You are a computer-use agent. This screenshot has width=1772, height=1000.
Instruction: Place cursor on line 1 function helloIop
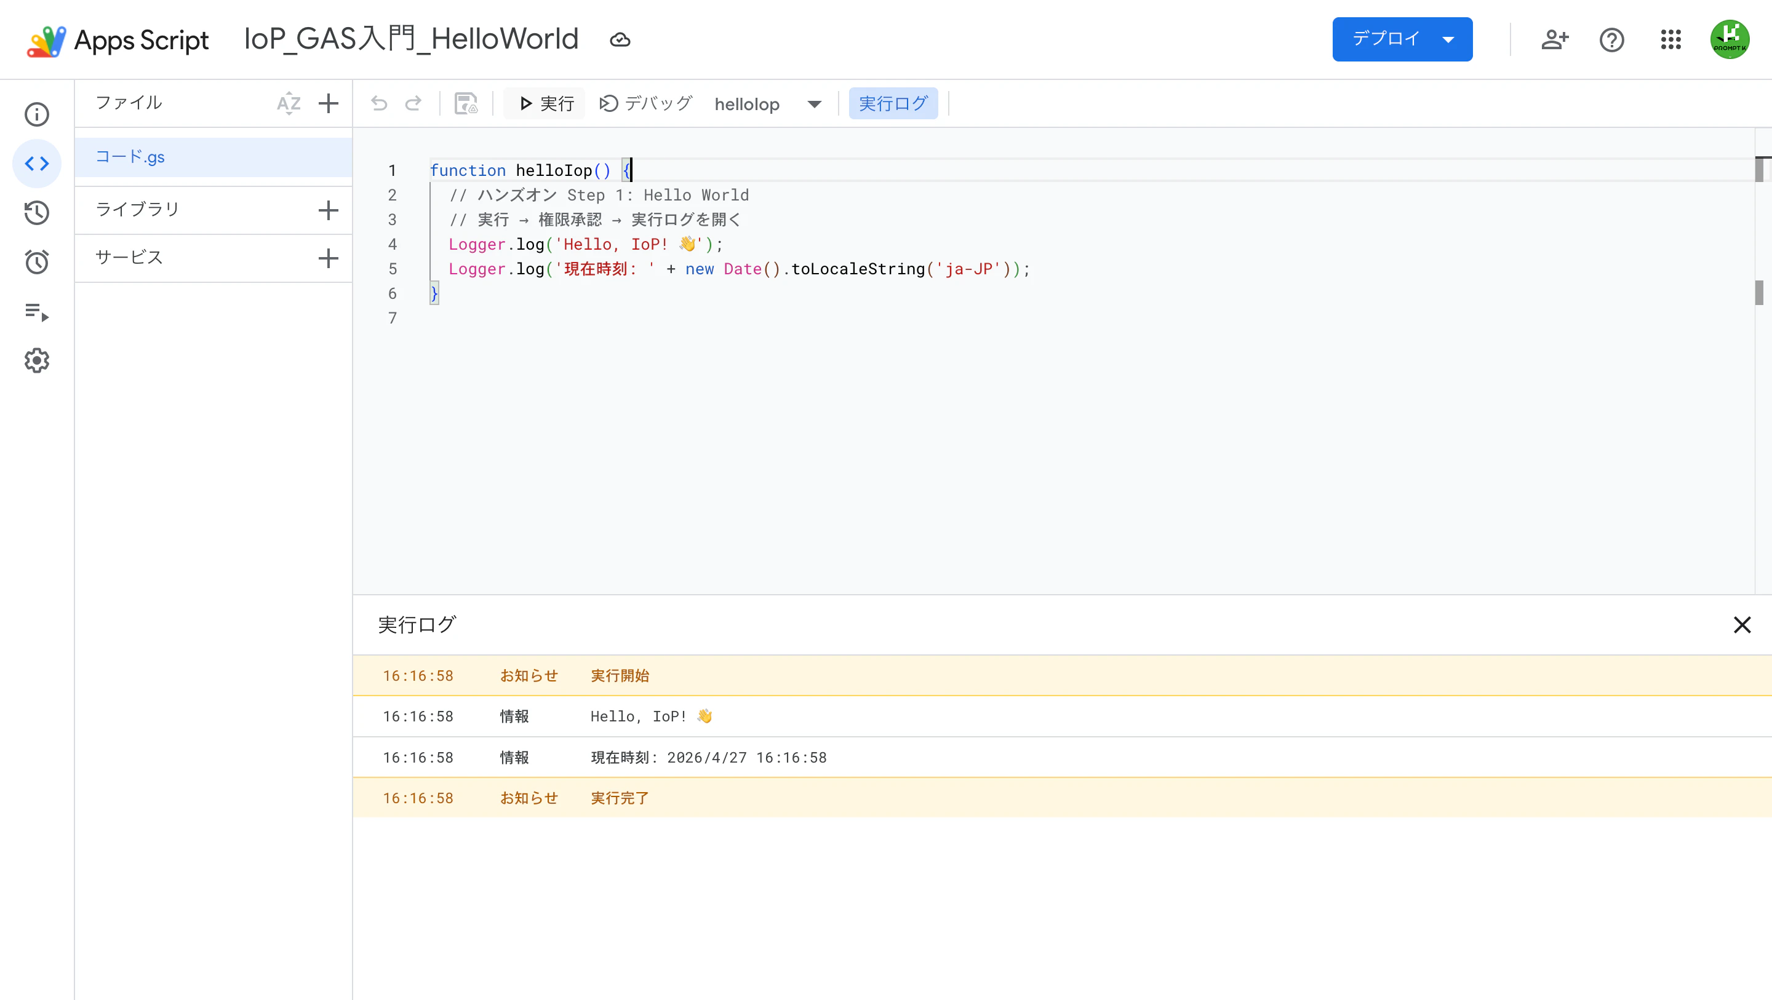(530, 170)
